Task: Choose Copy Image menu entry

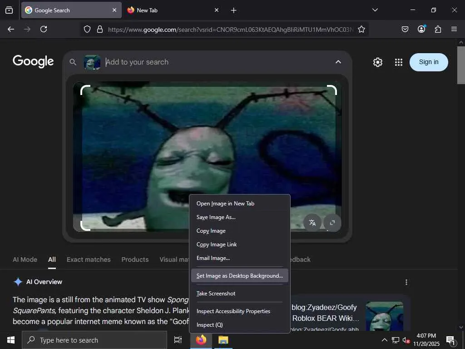Action: [239, 231]
